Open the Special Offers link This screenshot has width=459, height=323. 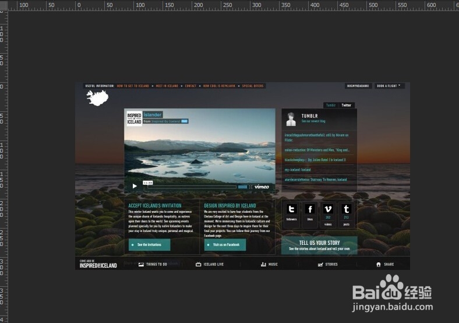click(253, 86)
